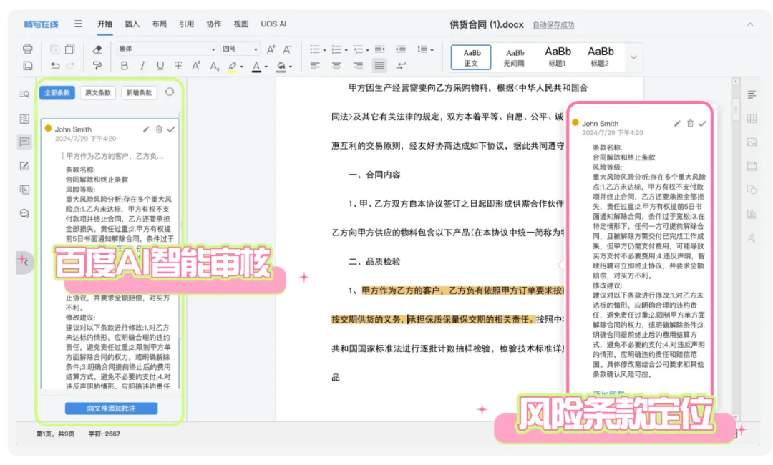The width and height of the screenshot is (773, 465).
Task: Open the hamburger menu icon
Action: [x=78, y=24]
